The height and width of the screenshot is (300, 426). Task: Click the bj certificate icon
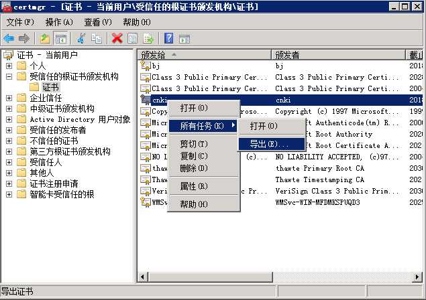(x=146, y=66)
